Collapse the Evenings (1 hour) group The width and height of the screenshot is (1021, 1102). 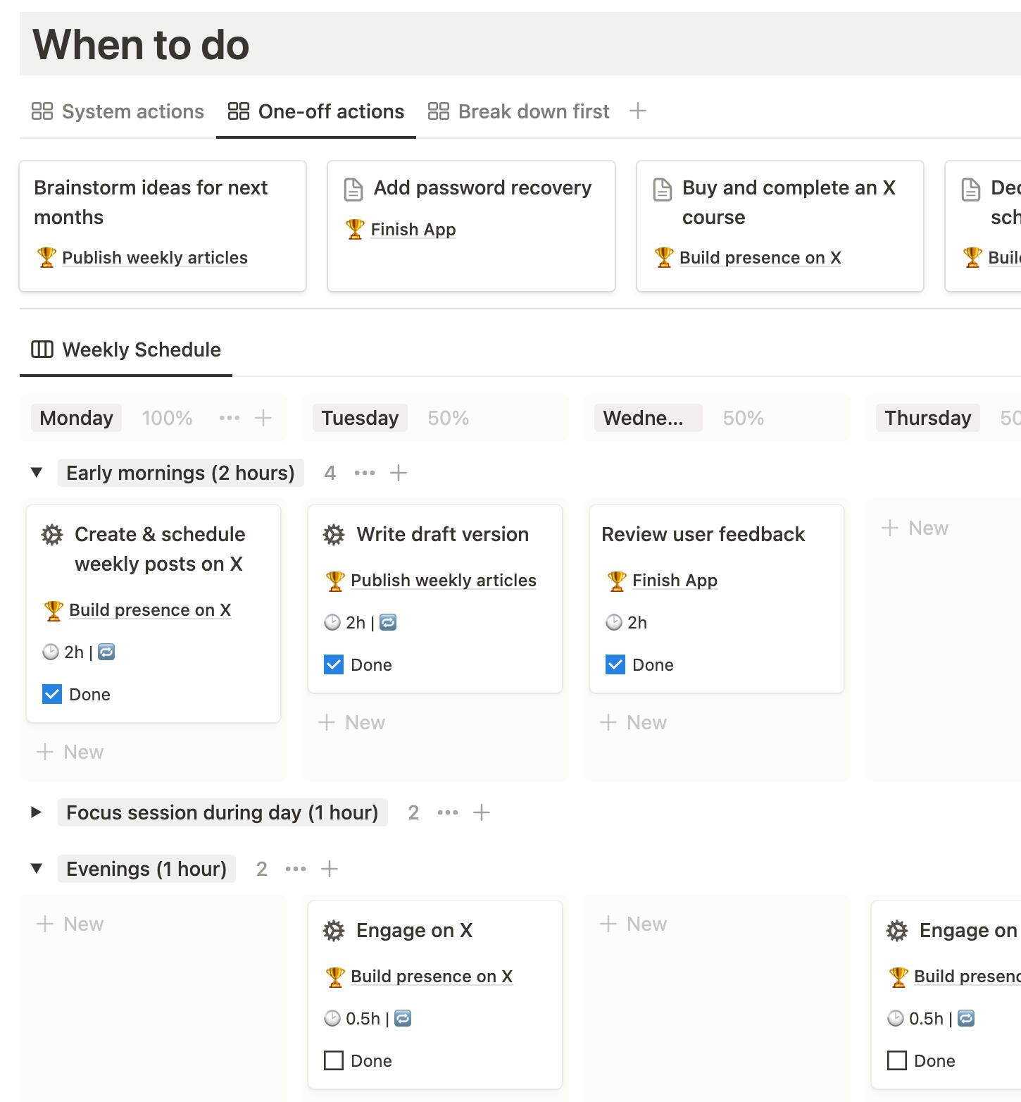[37, 869]
